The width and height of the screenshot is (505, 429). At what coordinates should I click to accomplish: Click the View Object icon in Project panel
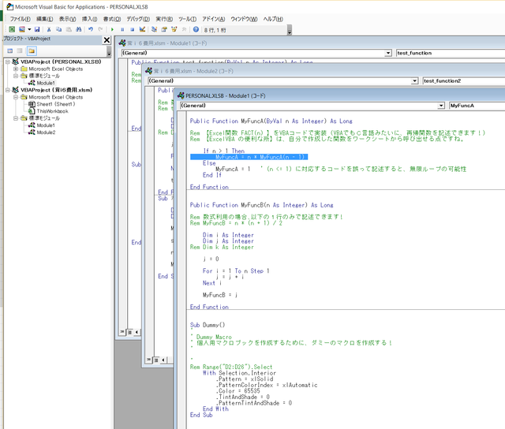coord(20,50)
